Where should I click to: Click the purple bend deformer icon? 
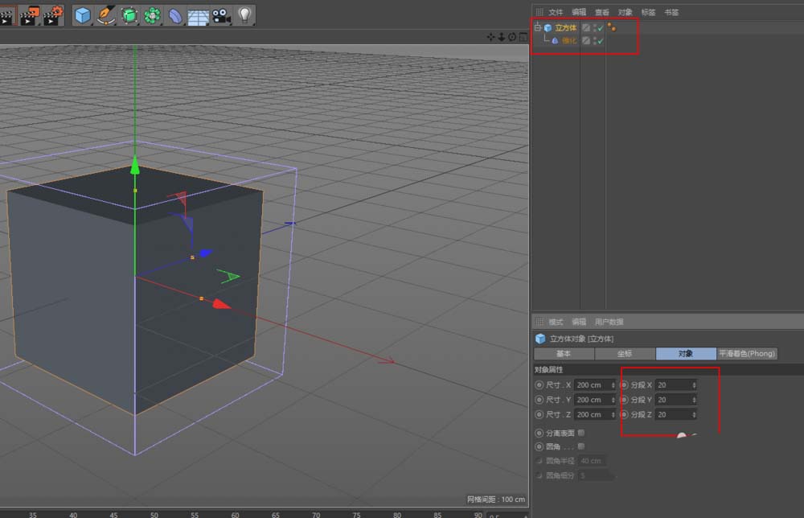pos(175,14)
